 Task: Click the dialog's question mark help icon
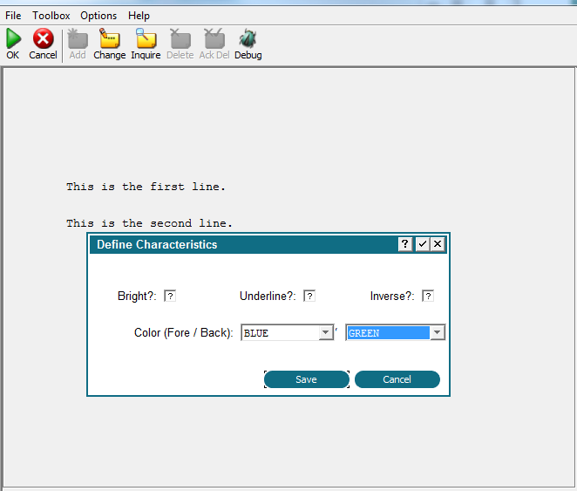tap(404, 244)
